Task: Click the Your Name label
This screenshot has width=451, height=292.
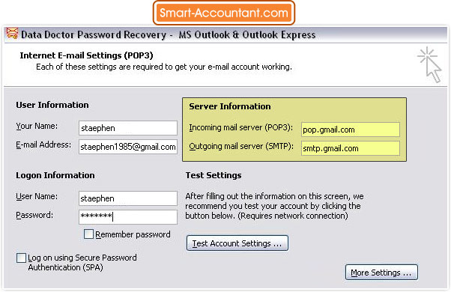Action: click(x=37, y=126)
